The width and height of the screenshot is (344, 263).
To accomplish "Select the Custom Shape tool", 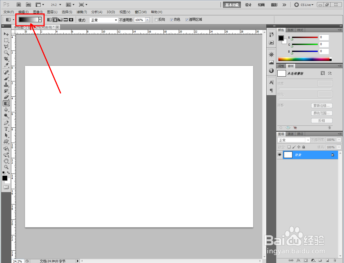I will tap(6, 142).
